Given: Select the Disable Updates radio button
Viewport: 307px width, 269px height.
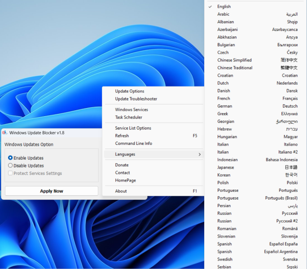Looking at the screenshot, I should click(10, 165).
